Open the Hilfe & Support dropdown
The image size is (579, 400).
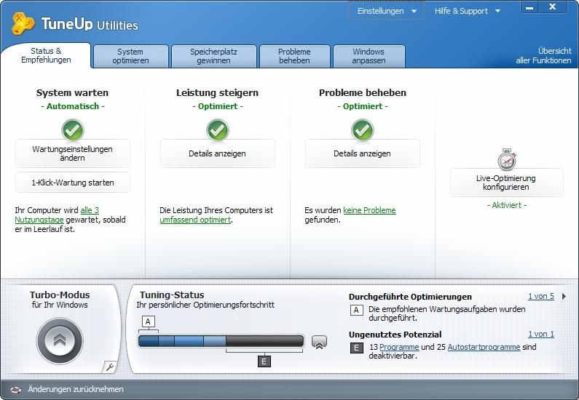click(x=468, y=11)
